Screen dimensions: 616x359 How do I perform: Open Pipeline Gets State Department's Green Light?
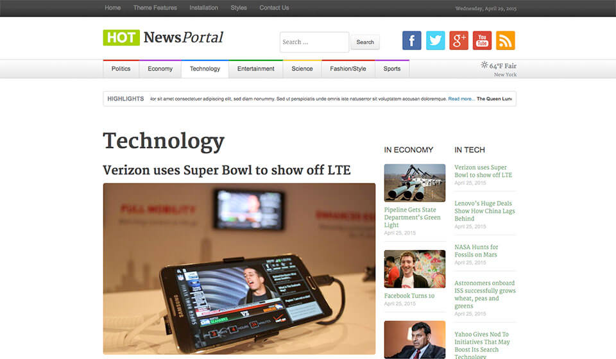pyautogui.click(x=412, y=217)
